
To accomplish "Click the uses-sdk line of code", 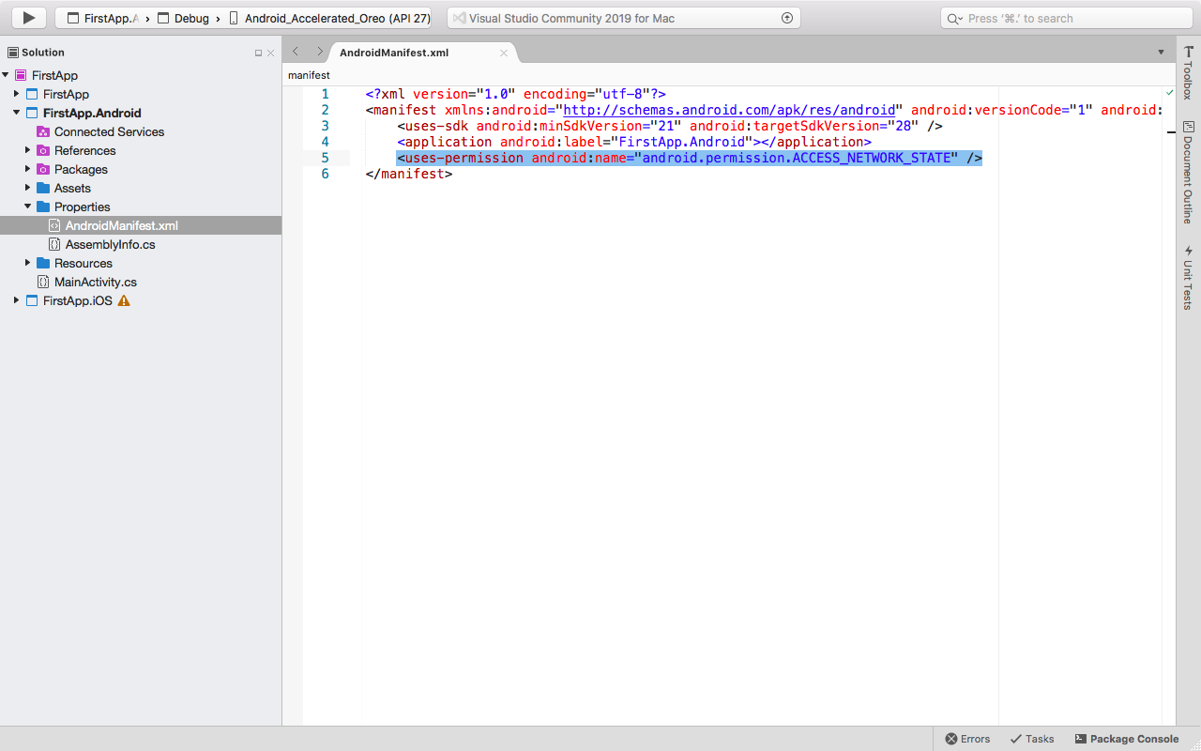I will coord(670,126).
